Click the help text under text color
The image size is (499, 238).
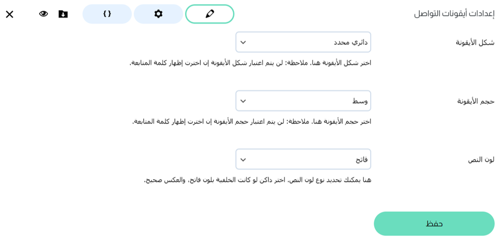pos(258,180)
